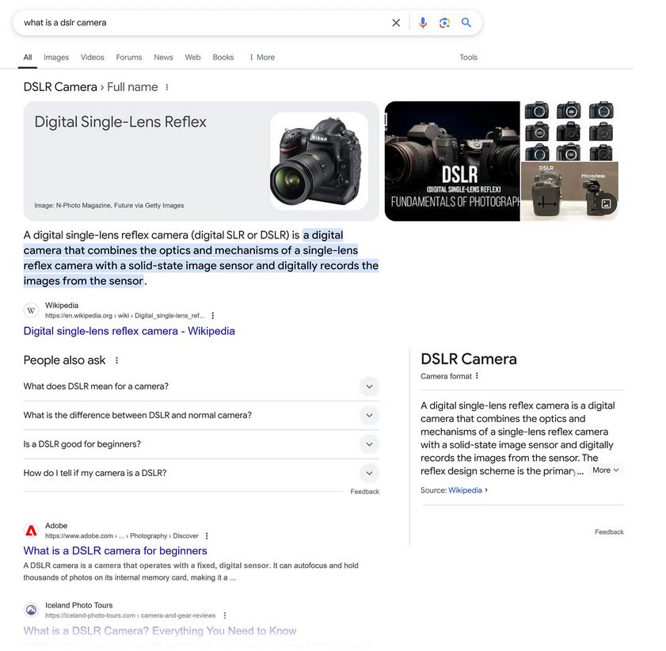Clear the search box with the X icon
The height and width of the screenshot is (651, 666).
click(395, 23)
